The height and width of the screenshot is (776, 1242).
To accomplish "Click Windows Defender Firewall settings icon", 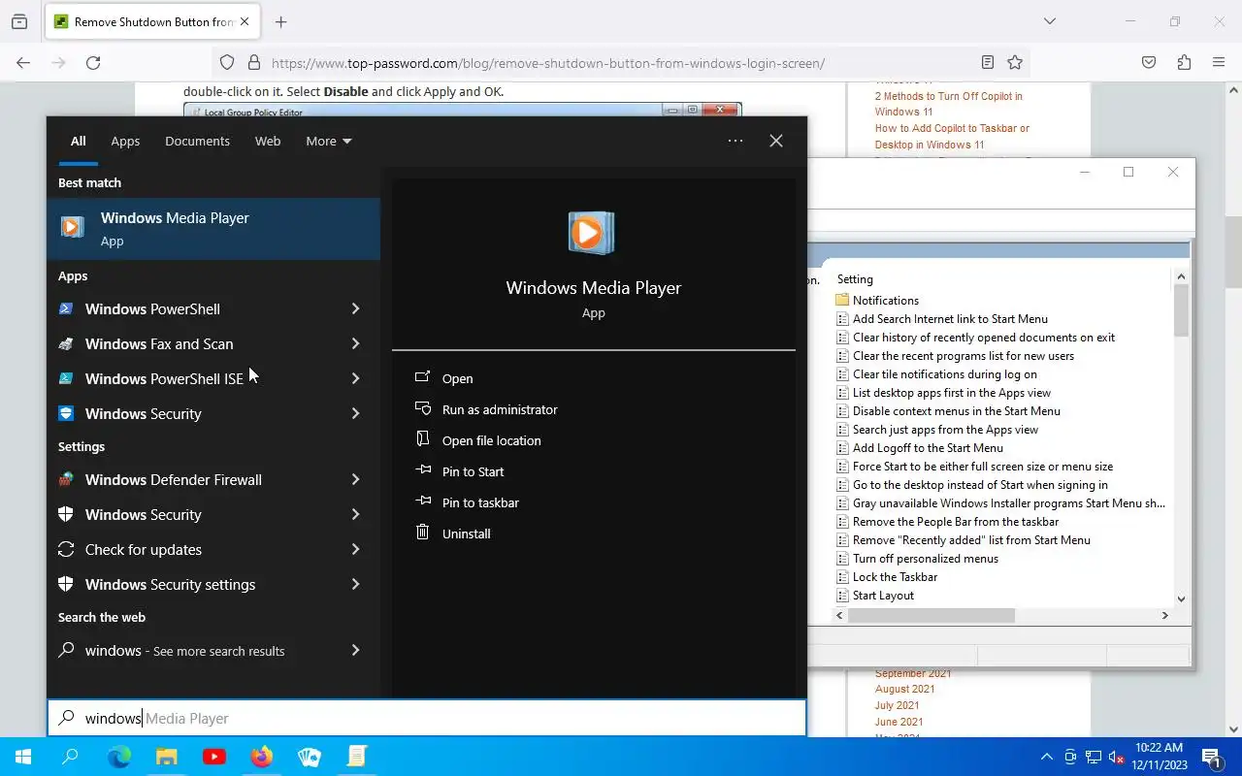I will [x=66, y=479].
